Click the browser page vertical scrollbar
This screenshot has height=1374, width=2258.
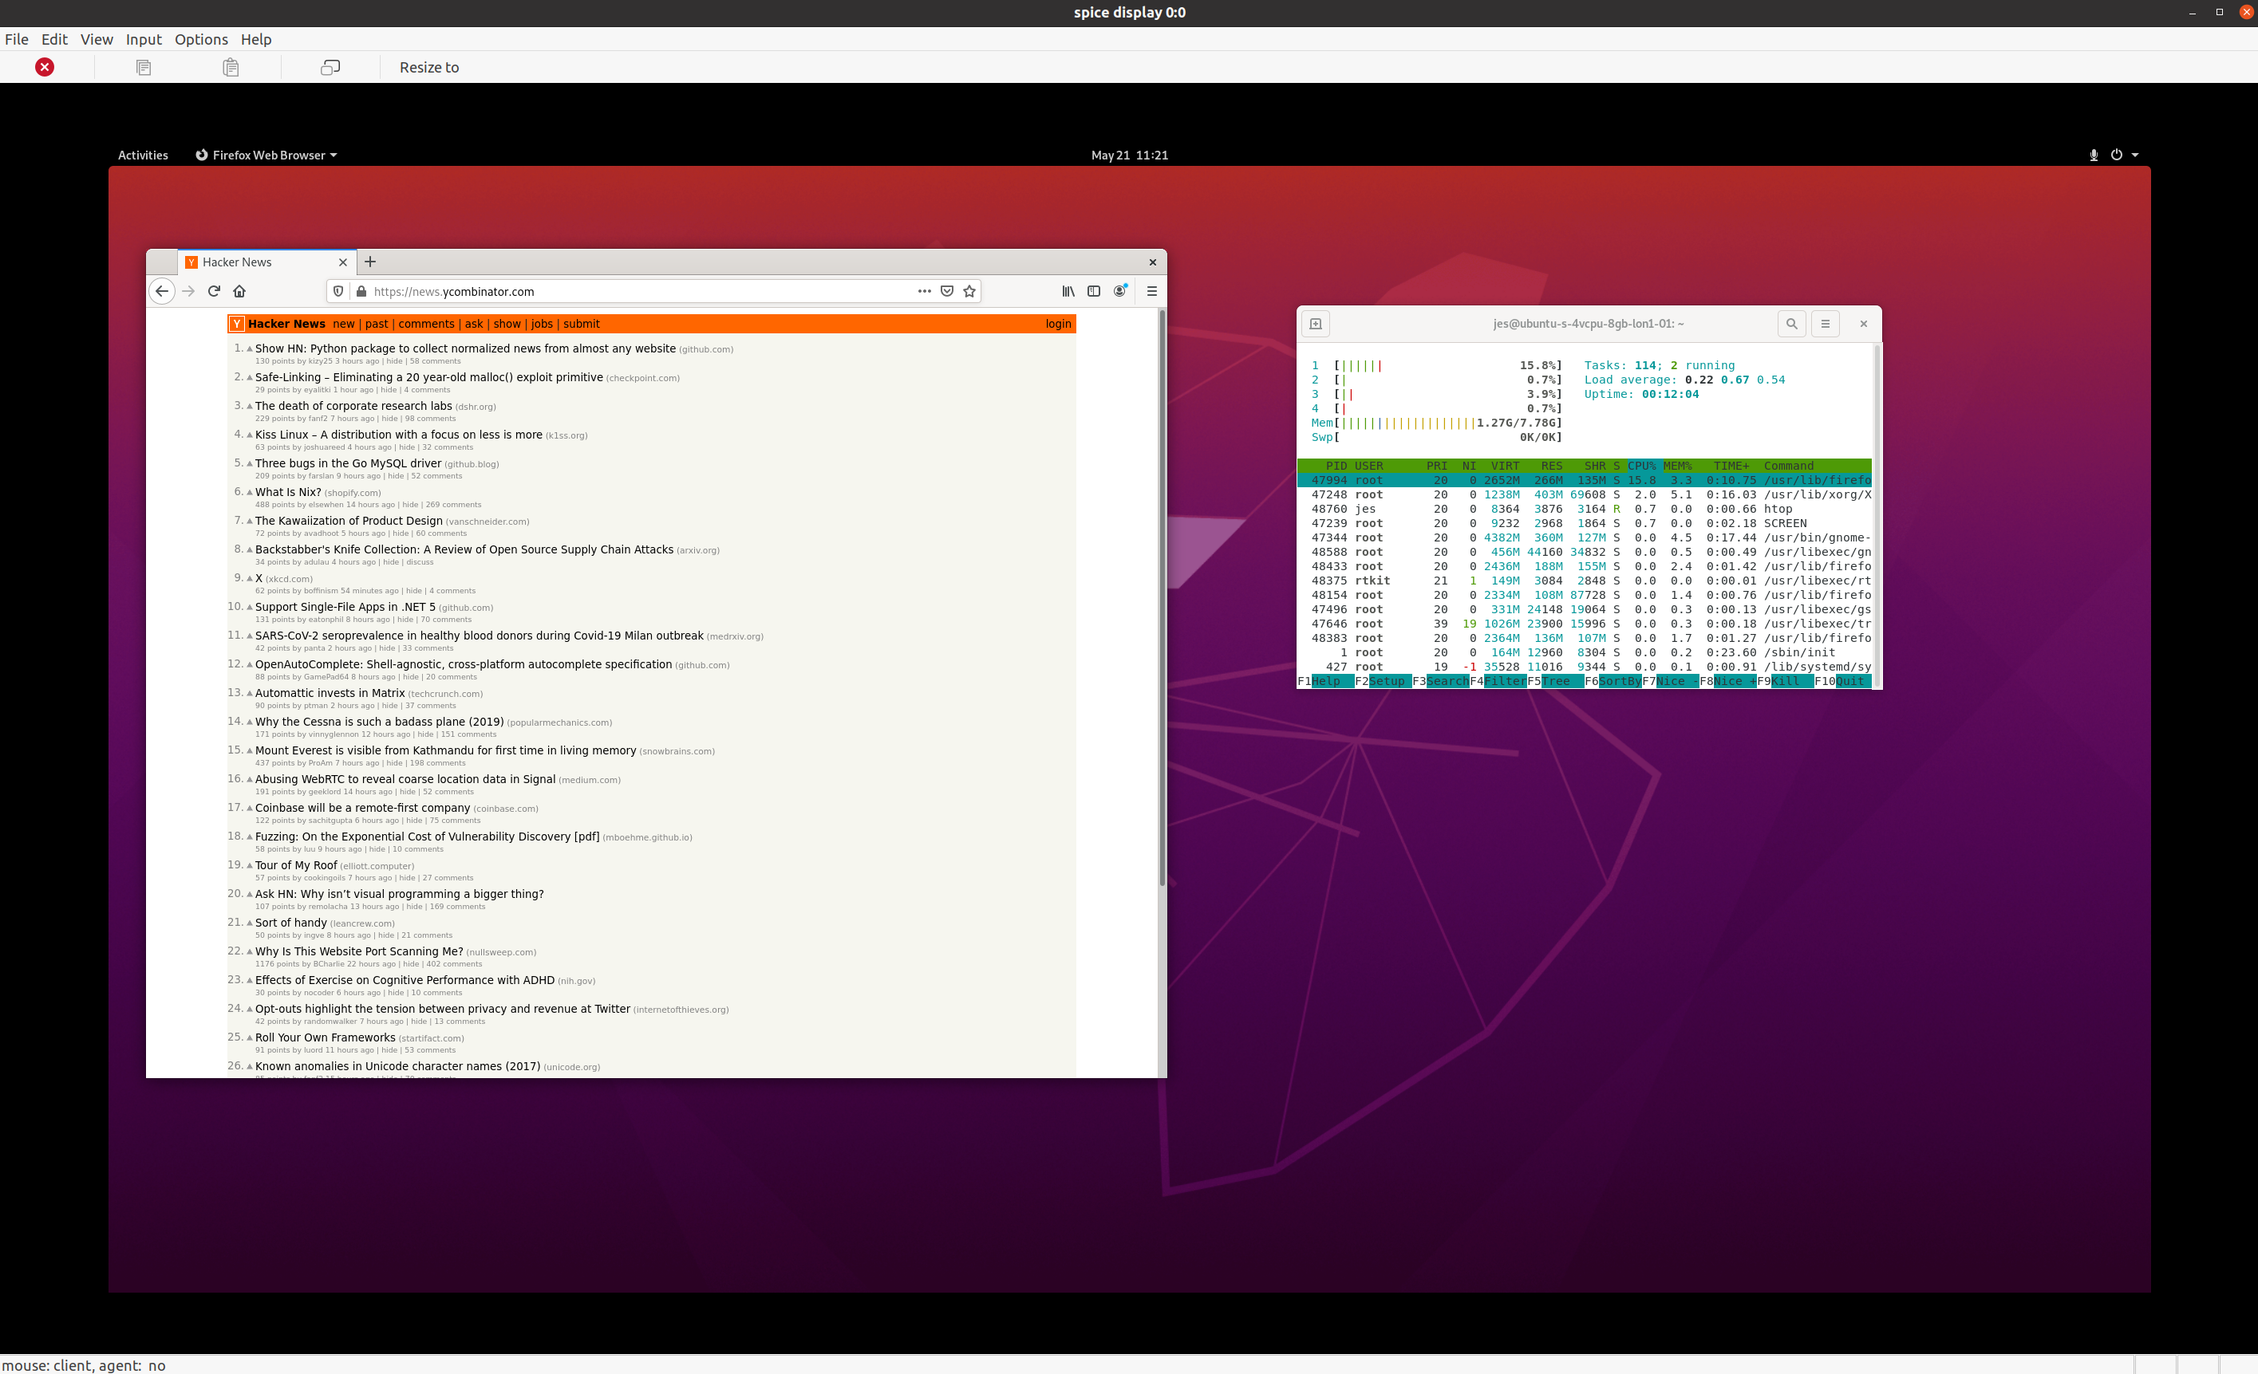coord(1162,596)
